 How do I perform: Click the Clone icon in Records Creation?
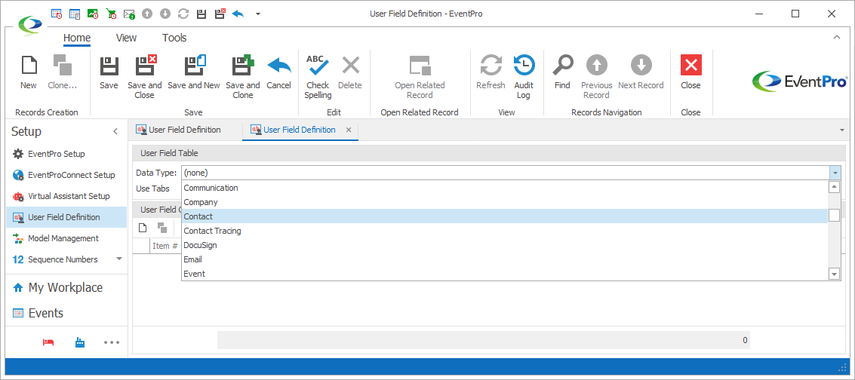tap(62, 66)
